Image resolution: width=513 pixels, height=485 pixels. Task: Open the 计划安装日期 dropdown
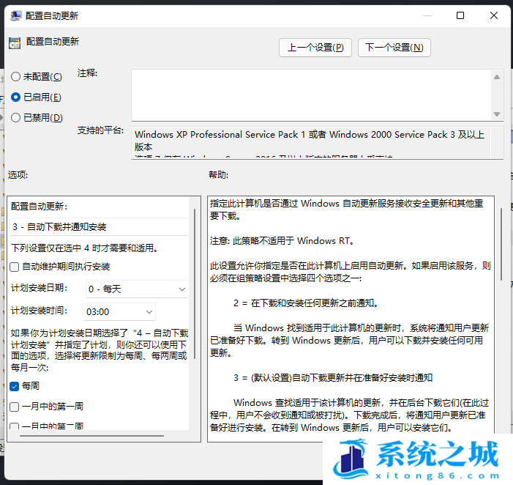pyautogui.click(x=136, y=289)
